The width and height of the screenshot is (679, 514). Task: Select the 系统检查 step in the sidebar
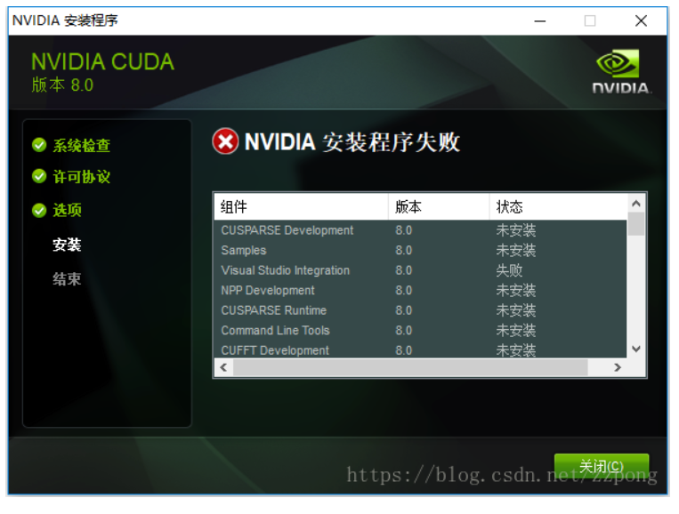[81, 145]
